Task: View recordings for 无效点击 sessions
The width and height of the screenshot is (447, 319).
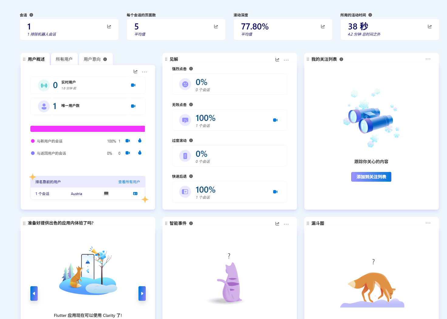Action: pyautogui.click(x=275, y=120)
